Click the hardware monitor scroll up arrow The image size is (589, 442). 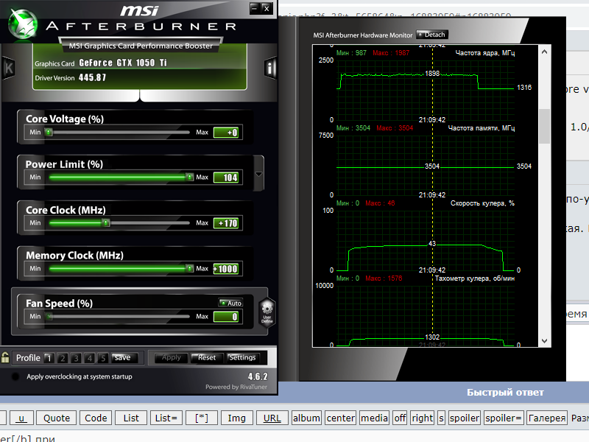[545, 52]
